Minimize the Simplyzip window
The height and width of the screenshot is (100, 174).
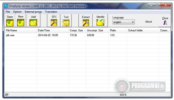151,5
